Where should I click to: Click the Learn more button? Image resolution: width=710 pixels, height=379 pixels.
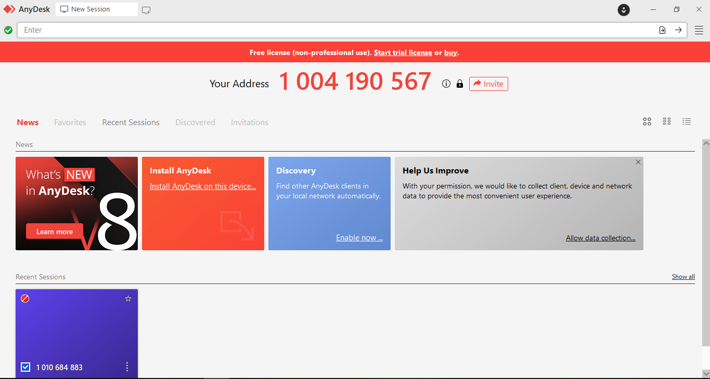(x=55, y=232)
